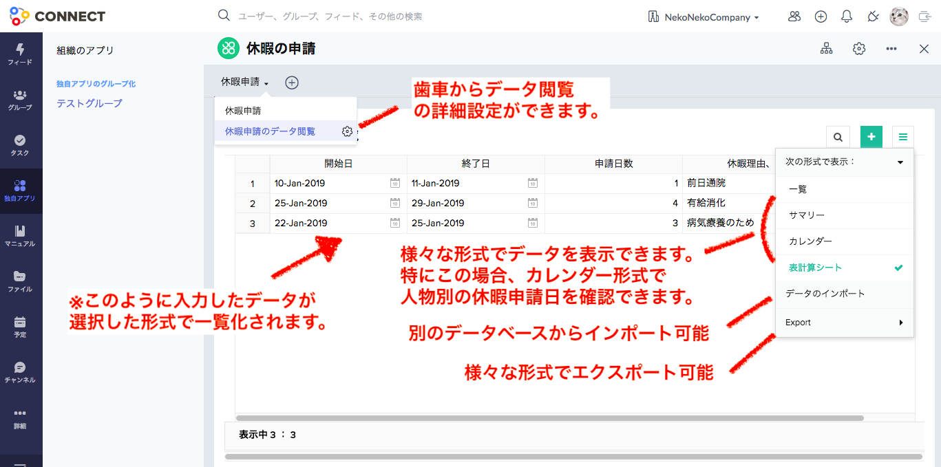Add a new tab with the circled plus
Image resolution: width=941 pixels, height=467 pixels.
292,83
